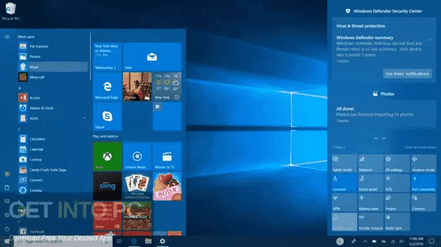Open Alarms & Clock app
Image resolution: width=441 pixels, height=247 pixels.
pos(53,108)
